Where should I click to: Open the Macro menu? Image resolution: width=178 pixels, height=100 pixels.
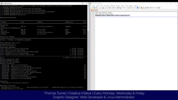point(123,6)
